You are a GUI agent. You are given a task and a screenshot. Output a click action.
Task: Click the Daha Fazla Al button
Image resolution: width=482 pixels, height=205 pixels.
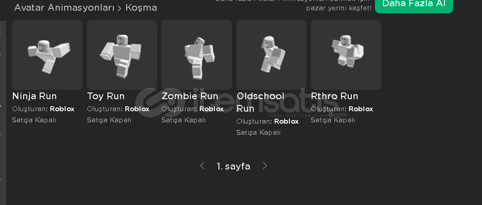[414, 4]
